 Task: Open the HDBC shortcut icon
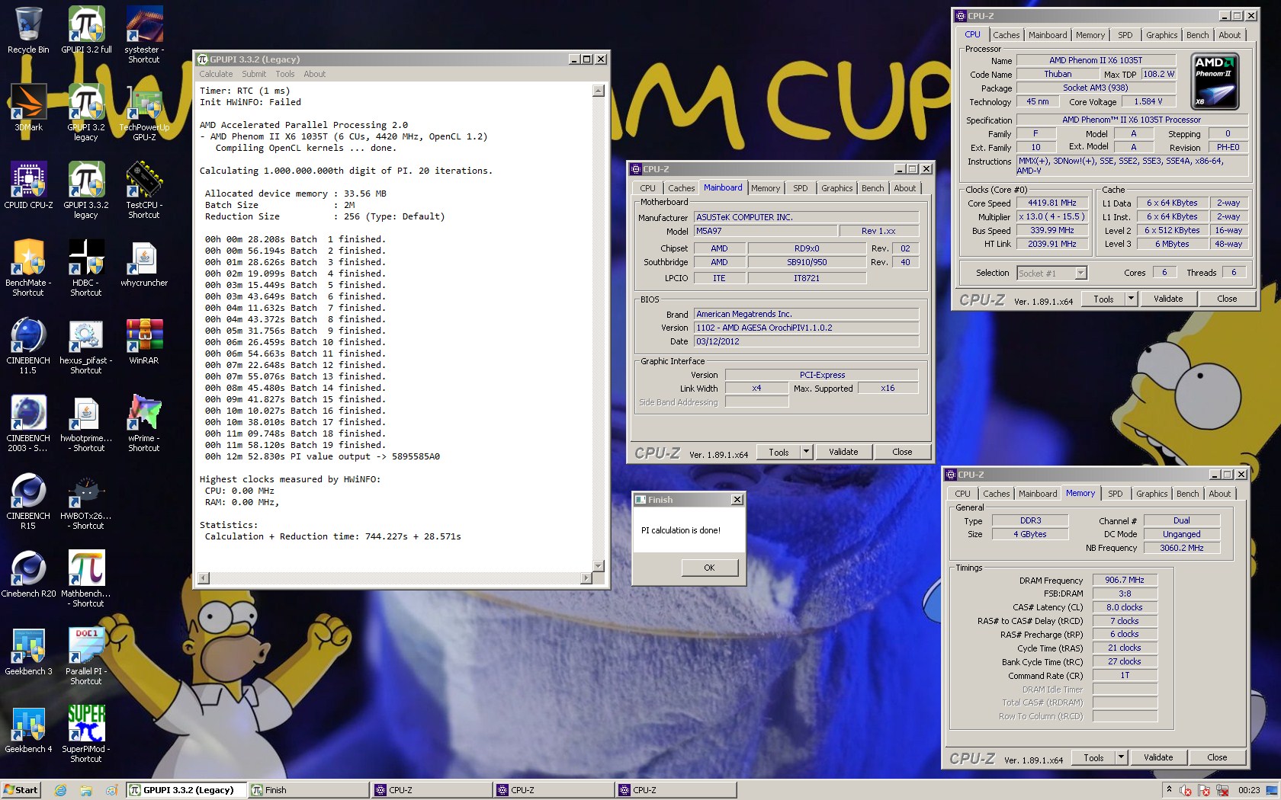pos(86,267)
